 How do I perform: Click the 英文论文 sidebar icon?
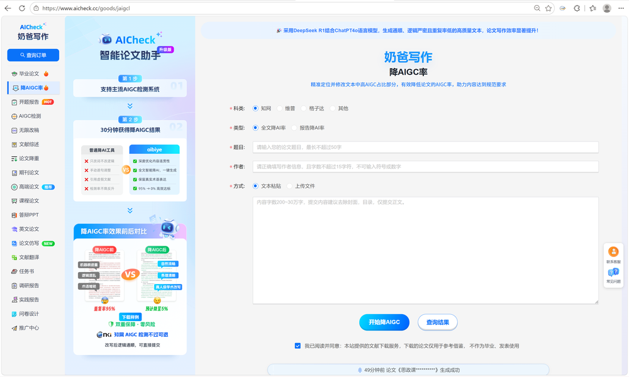pos(14,229)
